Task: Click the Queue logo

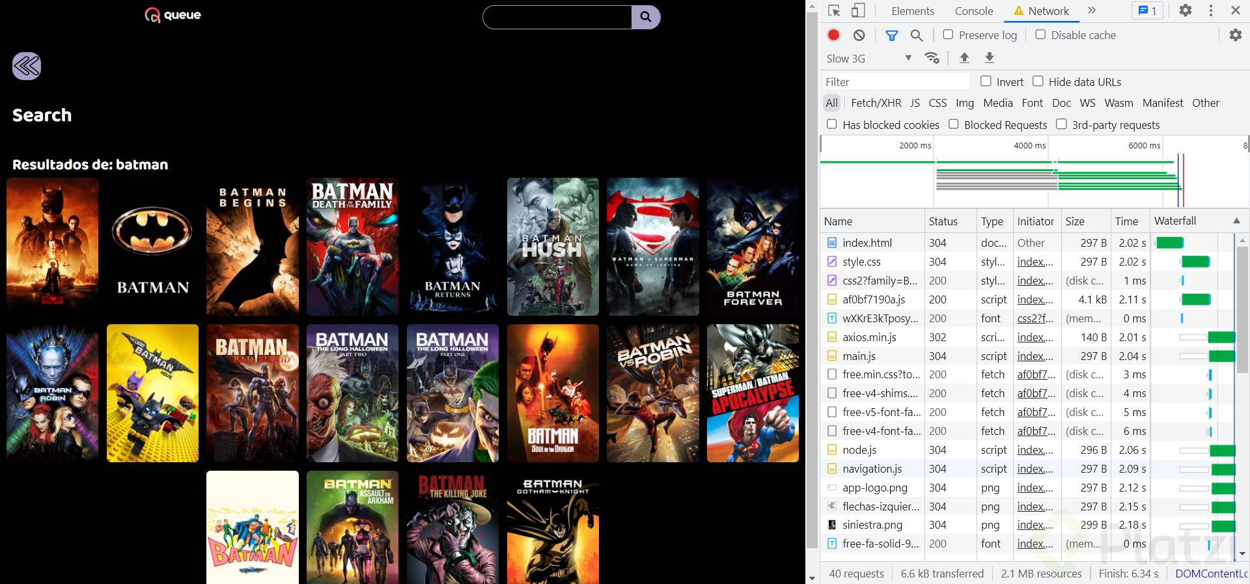Action: point(173,15)
